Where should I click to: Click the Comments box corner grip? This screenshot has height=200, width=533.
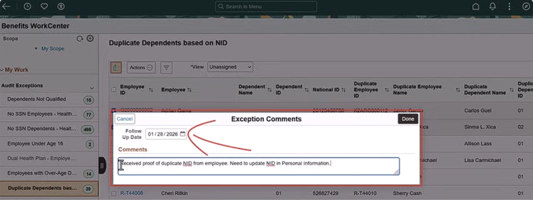click(x=396, y=172)
